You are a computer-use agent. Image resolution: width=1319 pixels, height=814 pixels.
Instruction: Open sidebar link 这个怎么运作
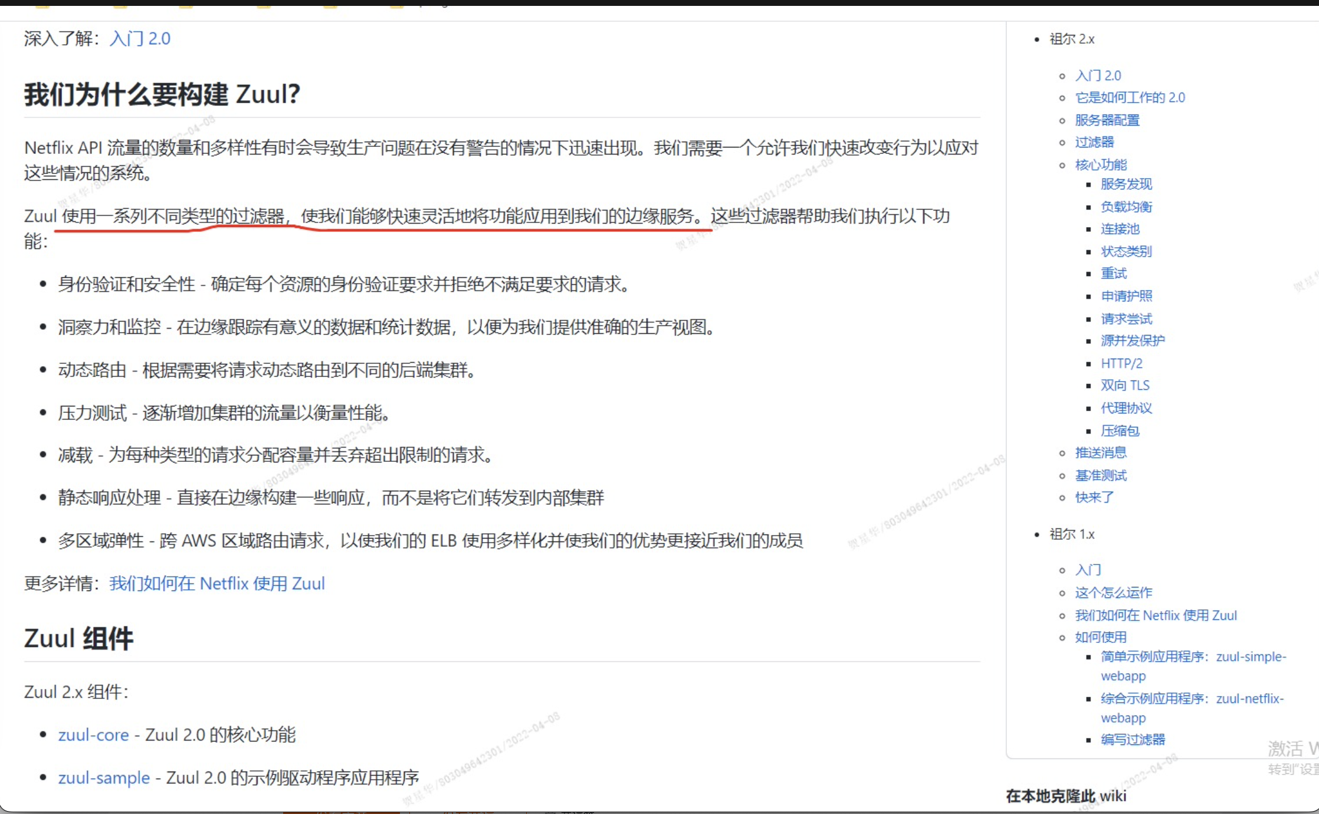[x=1113, y=592]
